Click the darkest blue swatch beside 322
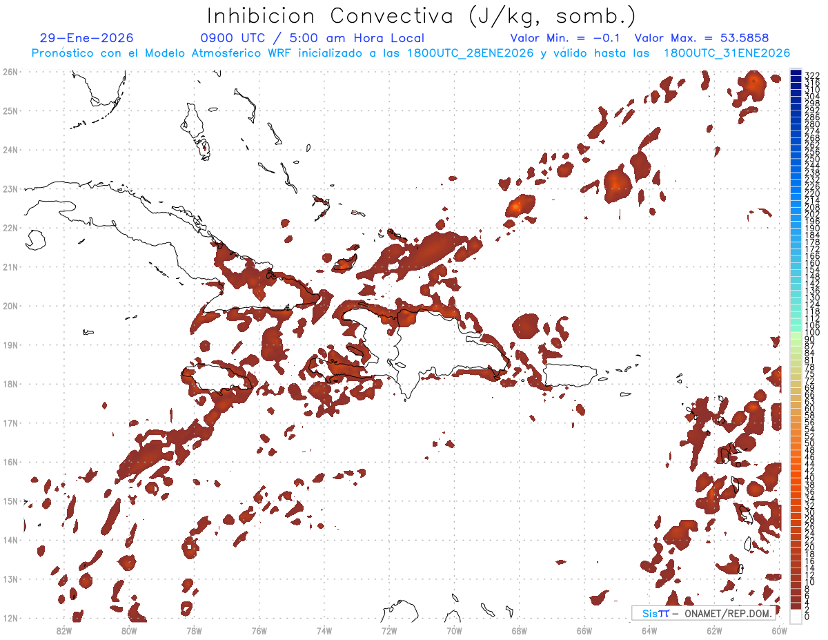This screenshot has width=828, height=640. [x=796, y=73]
